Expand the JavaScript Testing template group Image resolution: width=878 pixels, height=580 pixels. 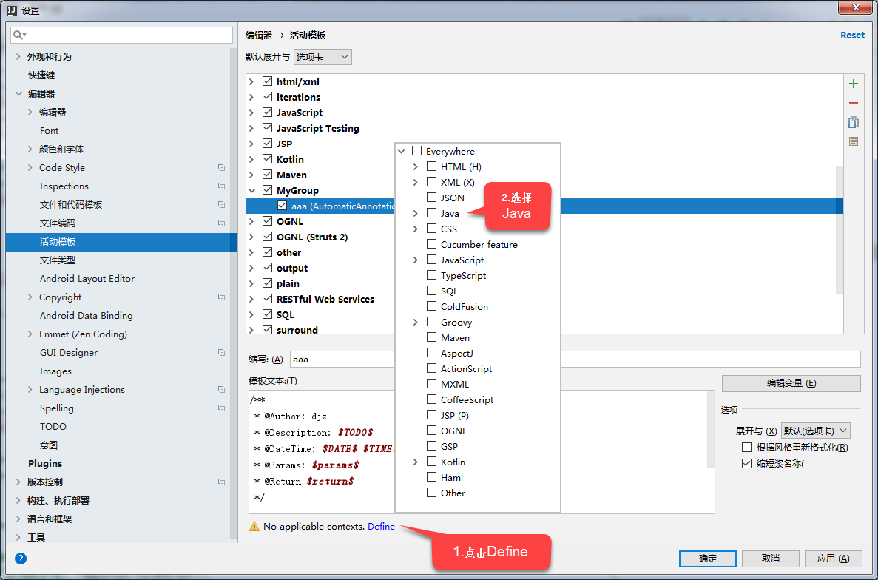click(x=251, y=128)
